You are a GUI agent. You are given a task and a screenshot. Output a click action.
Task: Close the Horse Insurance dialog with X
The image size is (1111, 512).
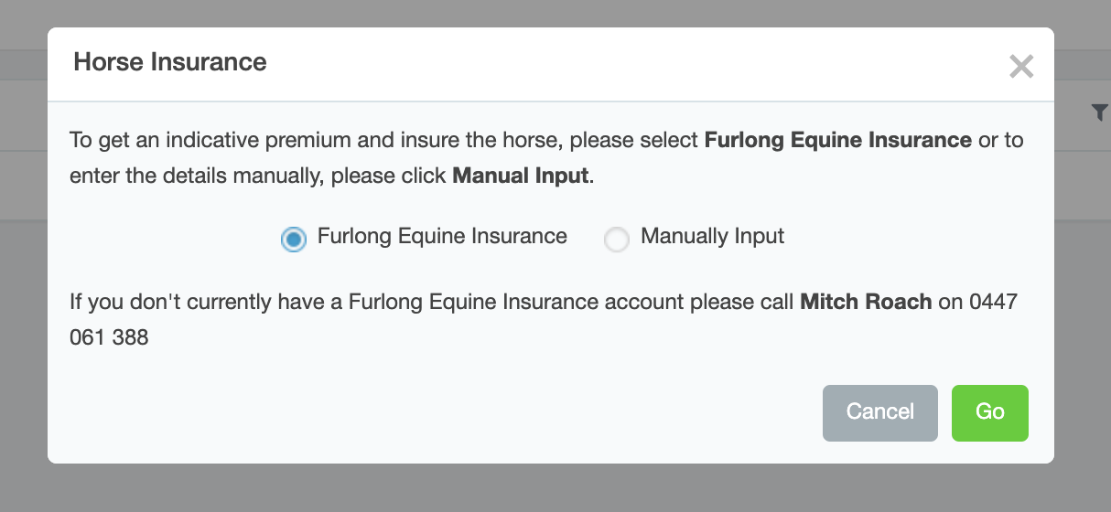[1020, 66]
